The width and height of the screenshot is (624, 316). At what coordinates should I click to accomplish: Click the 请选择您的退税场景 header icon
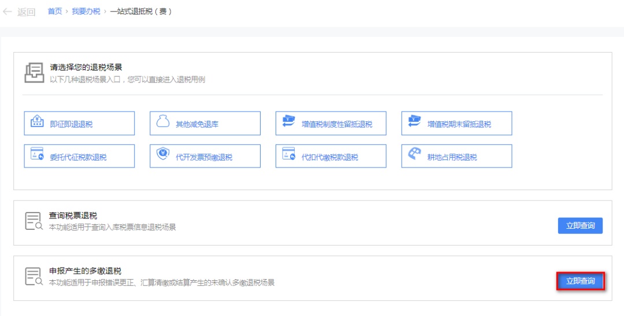pos(34,73)
